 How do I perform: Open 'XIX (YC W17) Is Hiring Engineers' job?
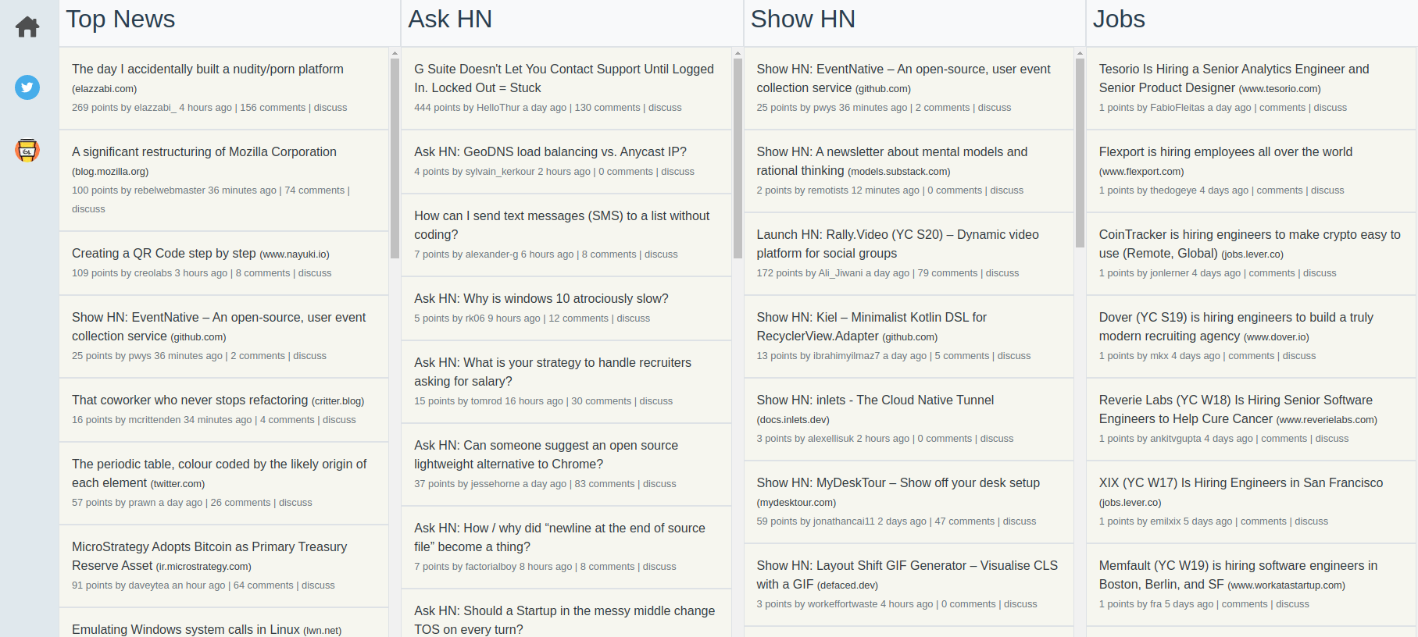pyautogui.click(x=1241, y=482)
